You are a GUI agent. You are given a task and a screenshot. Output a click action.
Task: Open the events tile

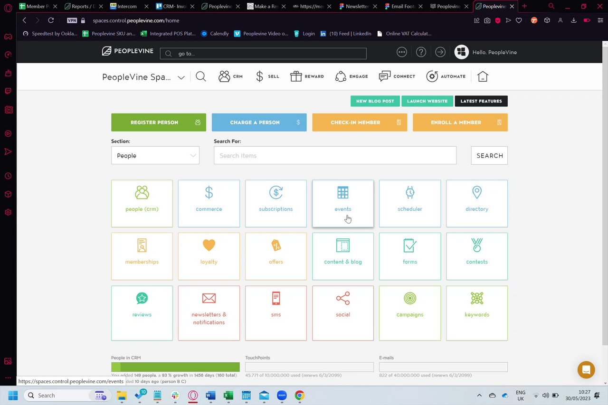(343, 203)
